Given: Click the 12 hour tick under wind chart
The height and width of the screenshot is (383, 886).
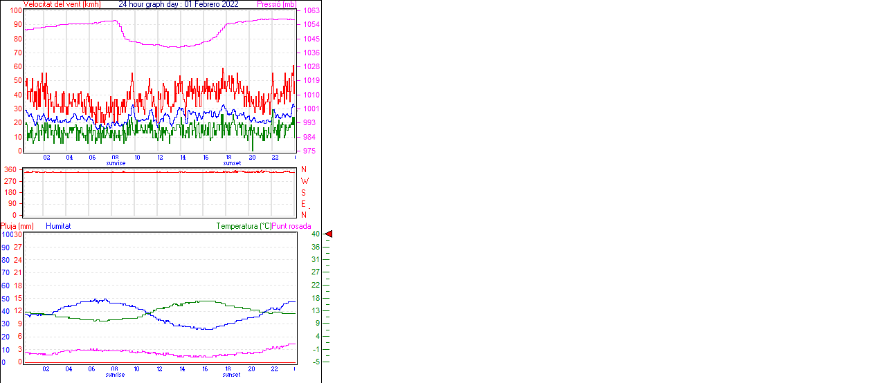Looking at the screenshot, I should 160,158.
